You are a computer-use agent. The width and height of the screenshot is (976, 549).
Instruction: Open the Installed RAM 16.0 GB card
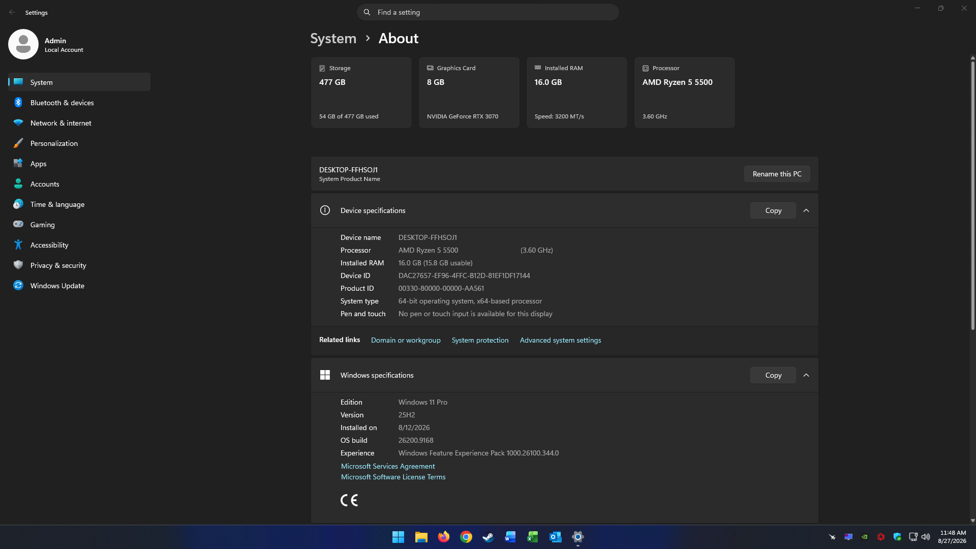(576, 93)
